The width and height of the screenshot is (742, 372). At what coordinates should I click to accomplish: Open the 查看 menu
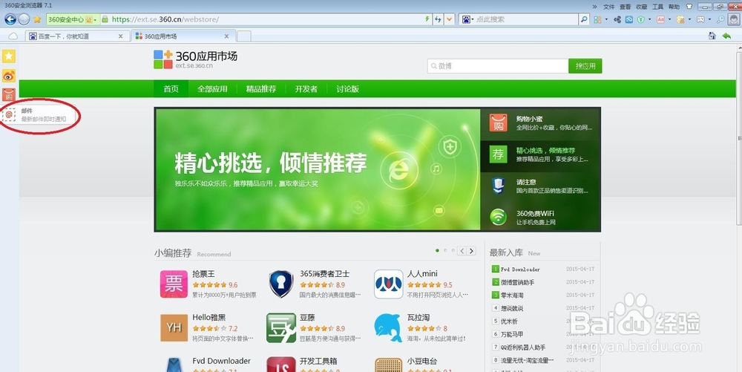point(625,7)
